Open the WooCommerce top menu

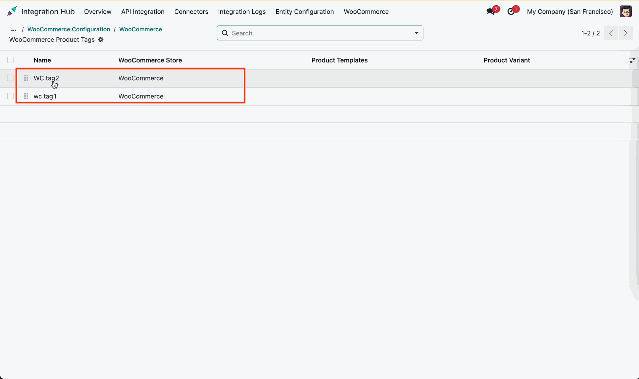click(366, 12)
